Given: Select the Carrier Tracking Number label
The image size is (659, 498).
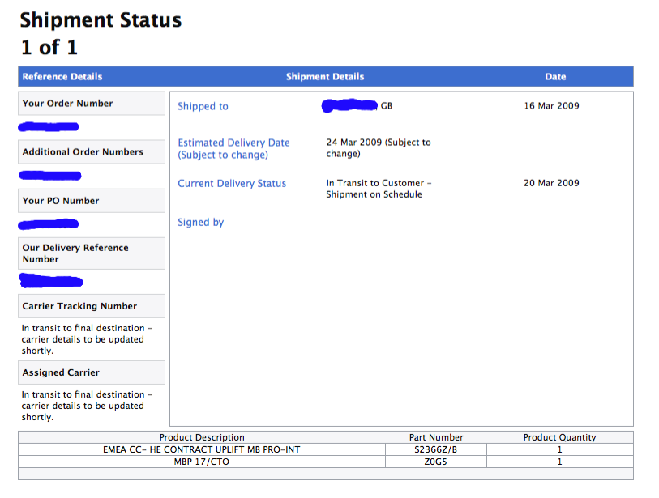Looking at the screenshot, I should [x=92, y=306].
